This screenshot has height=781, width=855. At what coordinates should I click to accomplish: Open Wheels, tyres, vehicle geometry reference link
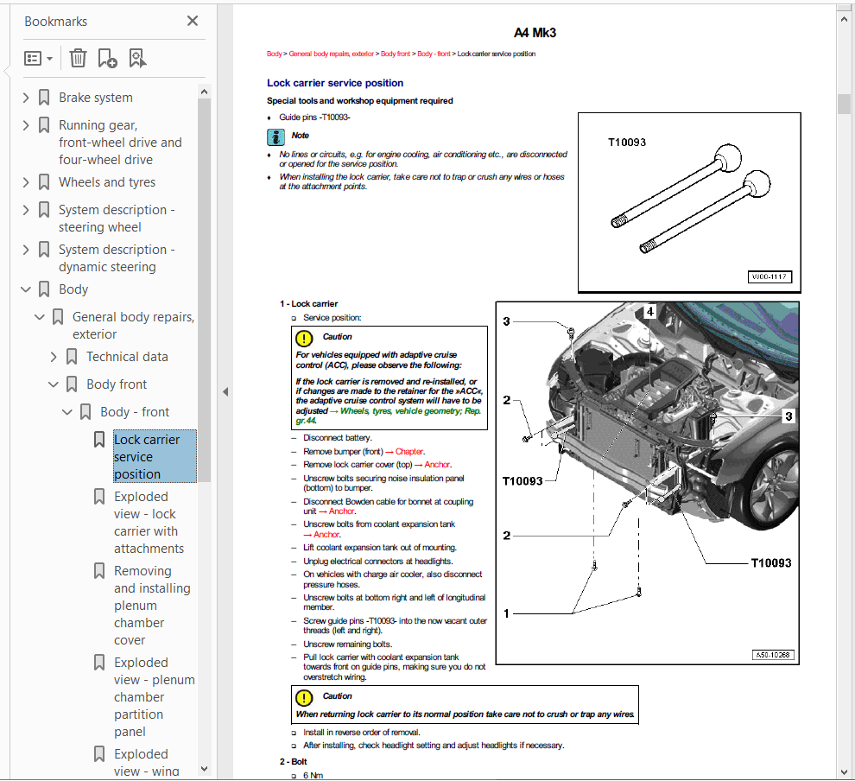pos(389,416)
